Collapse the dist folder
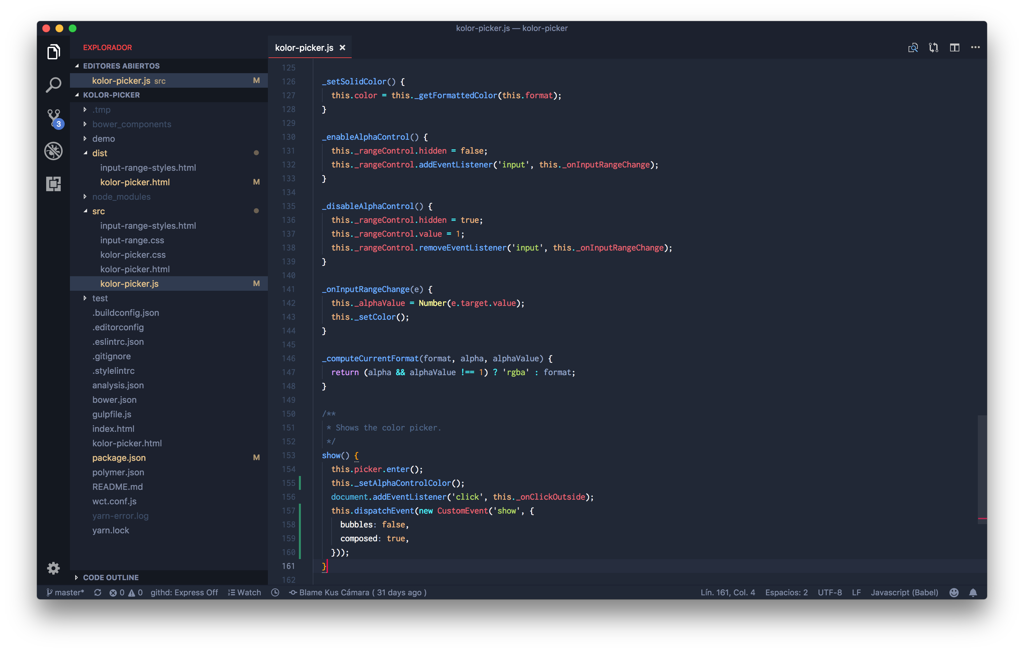 point(100,153)
